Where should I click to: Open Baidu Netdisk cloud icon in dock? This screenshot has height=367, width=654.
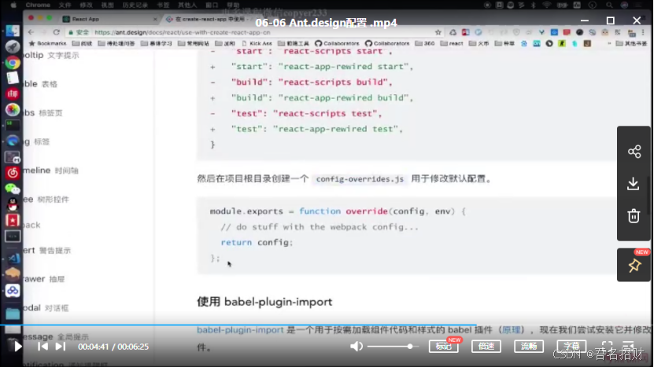coord(12,290)
